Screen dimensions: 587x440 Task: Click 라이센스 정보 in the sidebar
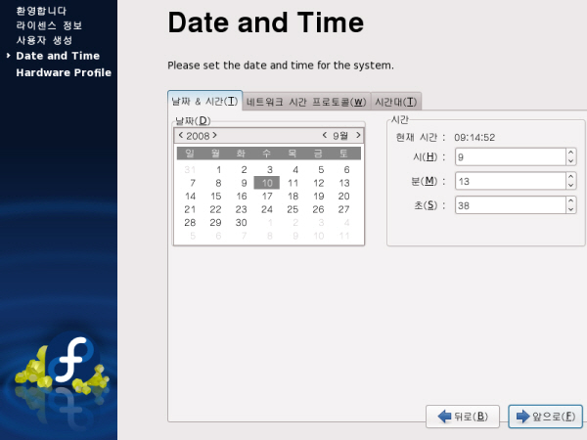(x=49, y=25)
